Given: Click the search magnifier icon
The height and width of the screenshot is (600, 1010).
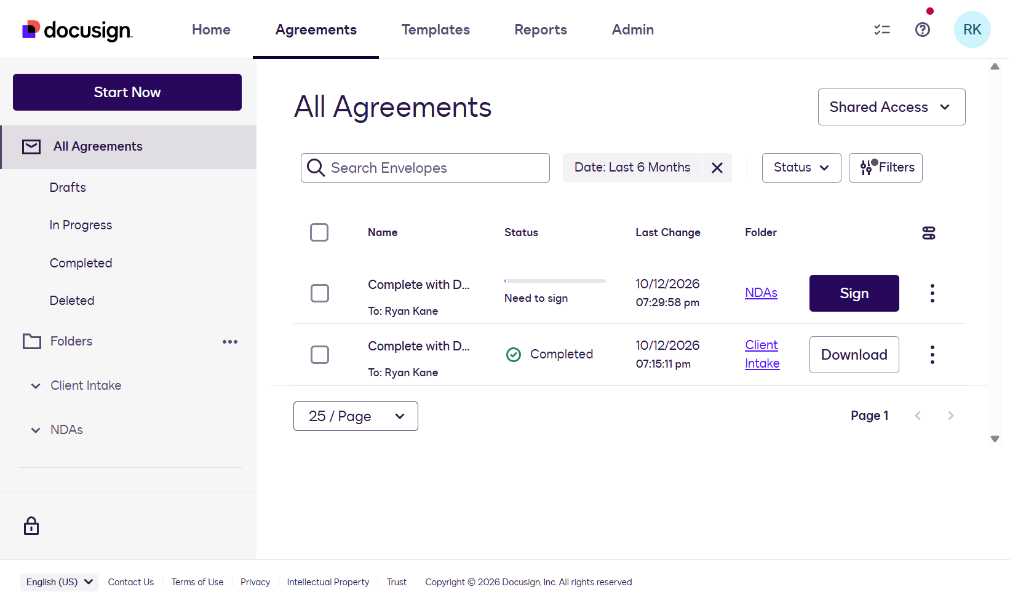Looking at the screenshot, I should point(316,168).
